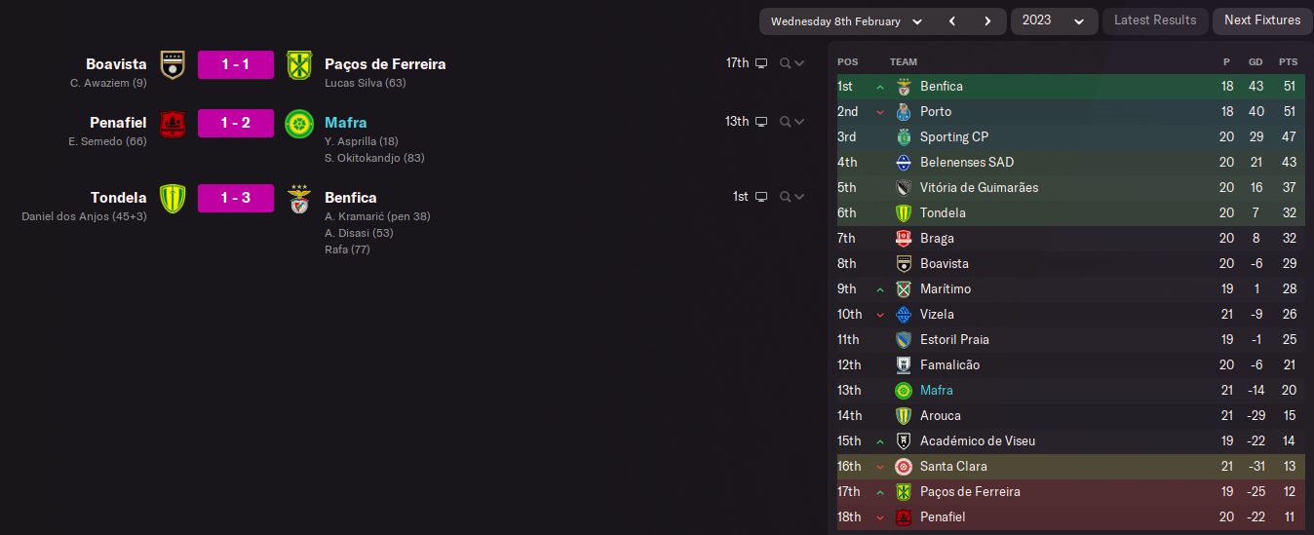
Task: Open the Wednesday 8th February date dropdown
Action: click(x=846, y=20)
